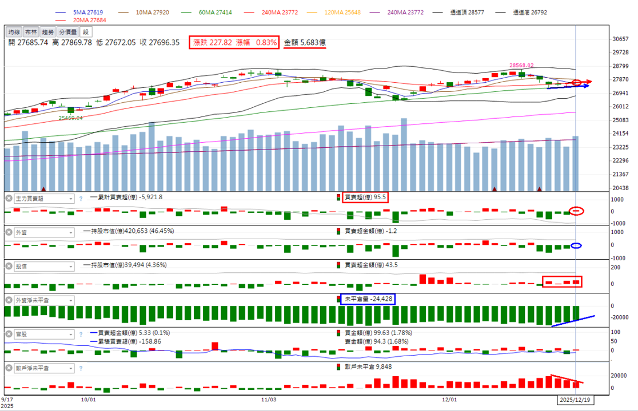Expand the 散戶淨未平倉 indicator dropdown
Image resolution: width=638 pixels, height=411 pixels.
tap(71, 368)
